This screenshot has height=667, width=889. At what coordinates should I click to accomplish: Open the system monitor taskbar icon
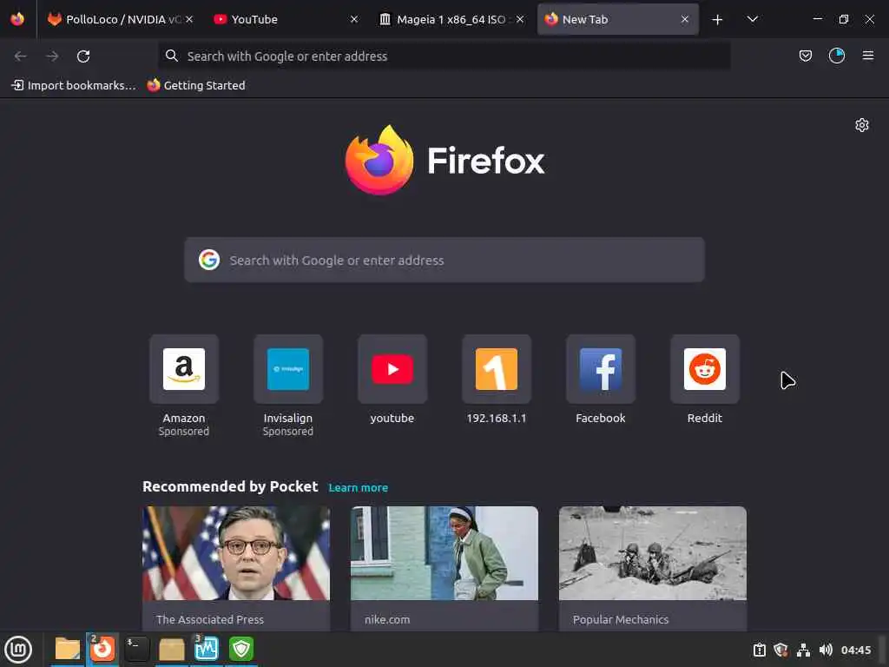206,649
